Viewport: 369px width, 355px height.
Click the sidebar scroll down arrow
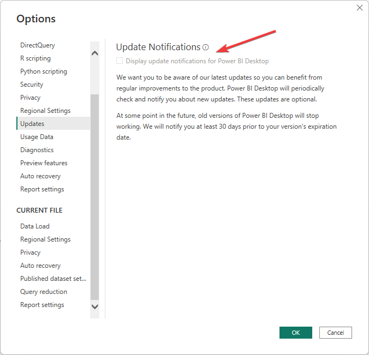(94, 306)
